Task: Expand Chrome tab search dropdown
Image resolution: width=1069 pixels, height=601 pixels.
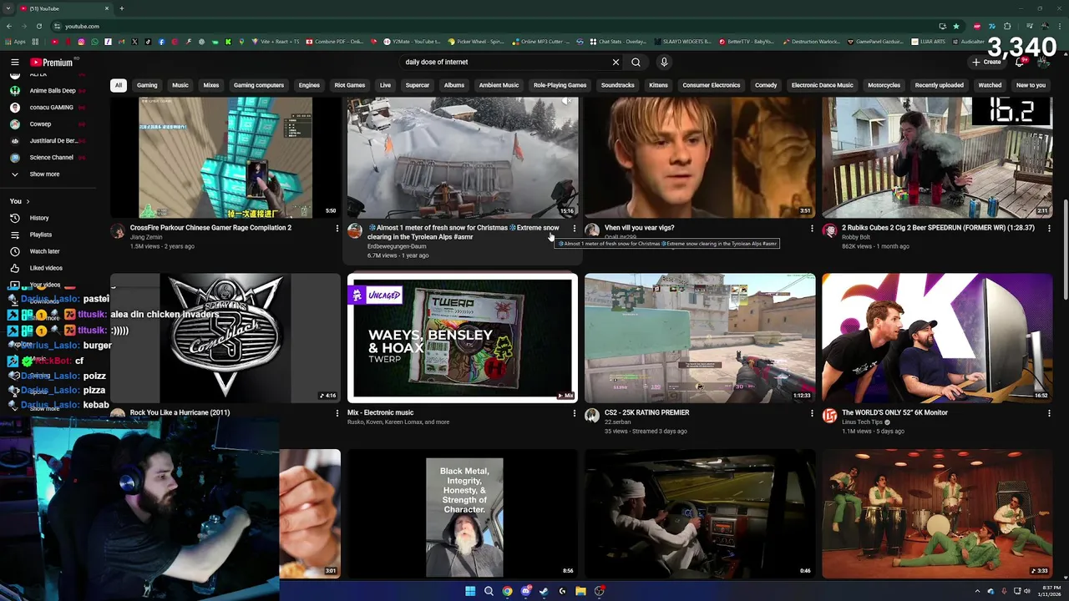Action: [8, 8]
